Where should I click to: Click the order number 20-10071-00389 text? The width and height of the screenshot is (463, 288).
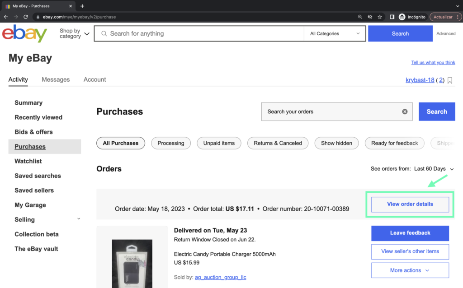click(x=326, y=209)
